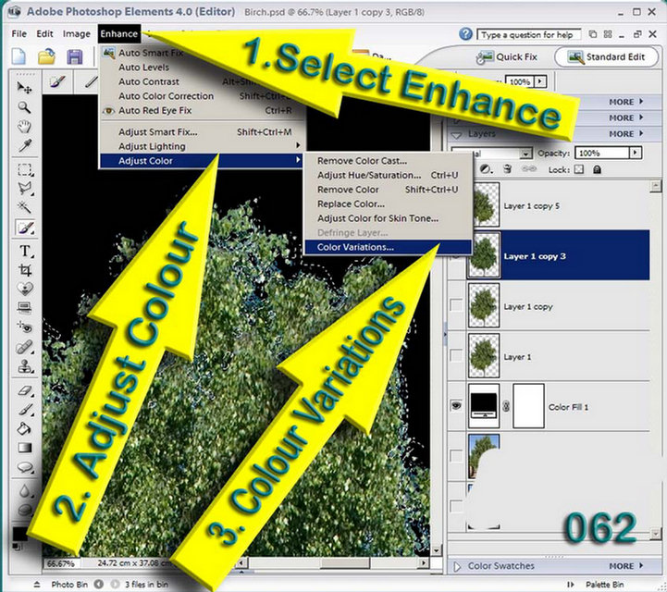The height and width of the screenshot is (592, 667).
Task: Click MORE in the Color Swatches header
Action: click(625, 566)
